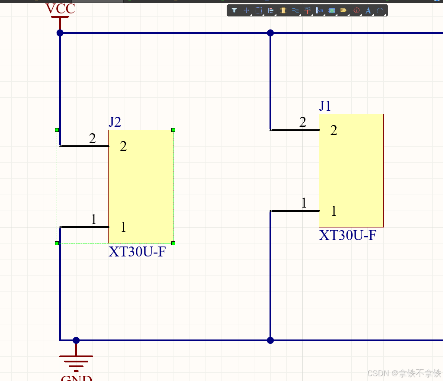Screen dimensions: 443x381
Task: Select the J2 connector body
Action: click(141, 186)
